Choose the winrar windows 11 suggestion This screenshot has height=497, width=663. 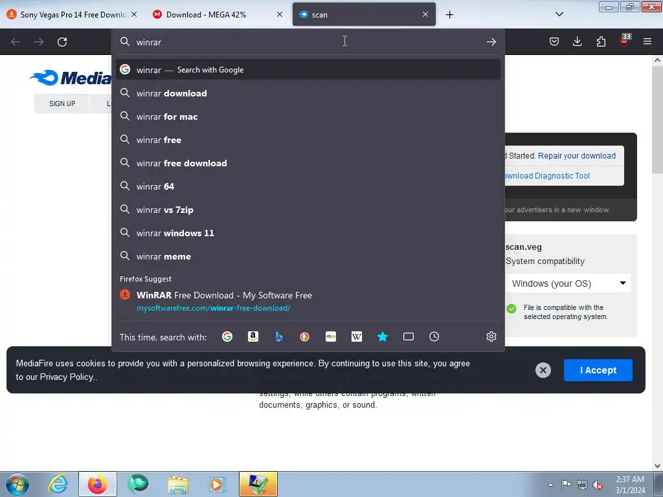tap(308, 232)
